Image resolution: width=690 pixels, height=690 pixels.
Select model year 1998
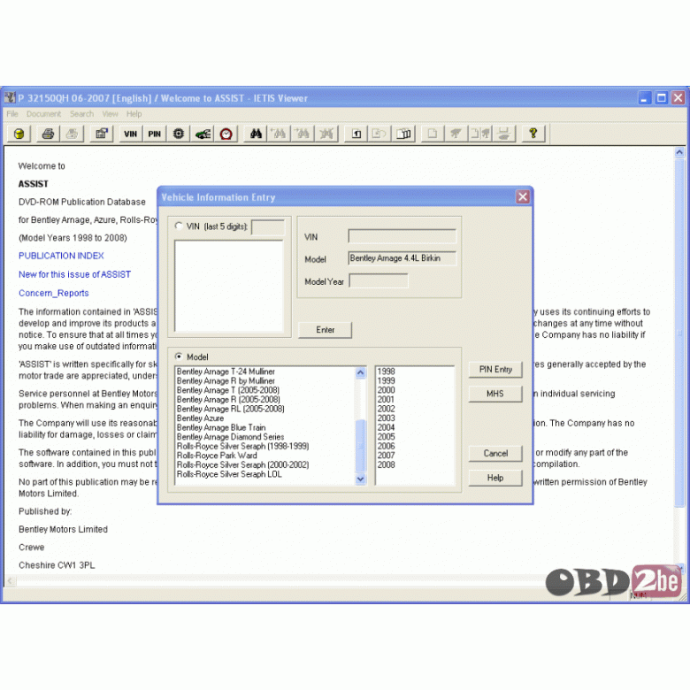[386, 372]
